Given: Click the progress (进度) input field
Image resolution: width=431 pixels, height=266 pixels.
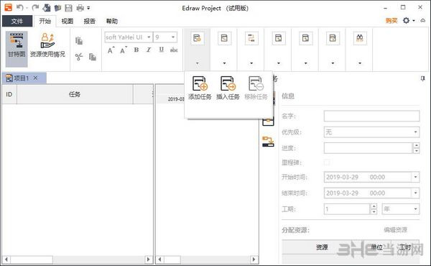Looking at the screenshot, I should coord(369,148).
